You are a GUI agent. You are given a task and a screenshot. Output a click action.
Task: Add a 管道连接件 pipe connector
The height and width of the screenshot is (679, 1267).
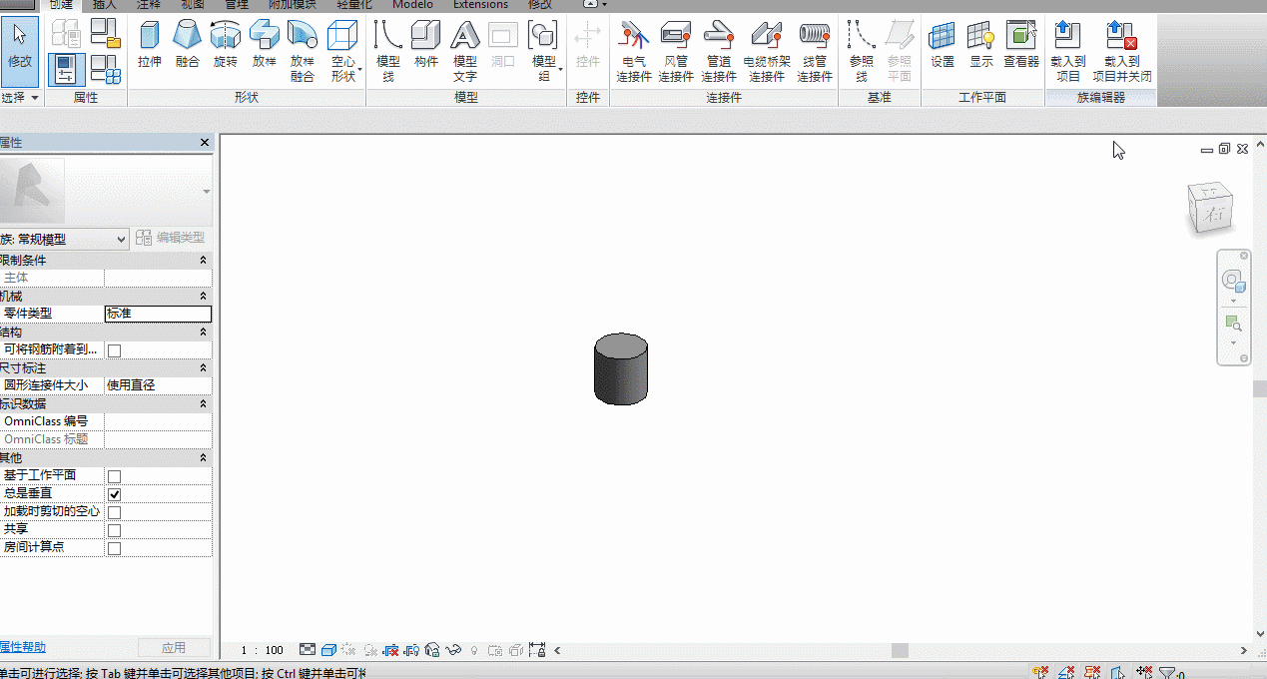(719, 51)
